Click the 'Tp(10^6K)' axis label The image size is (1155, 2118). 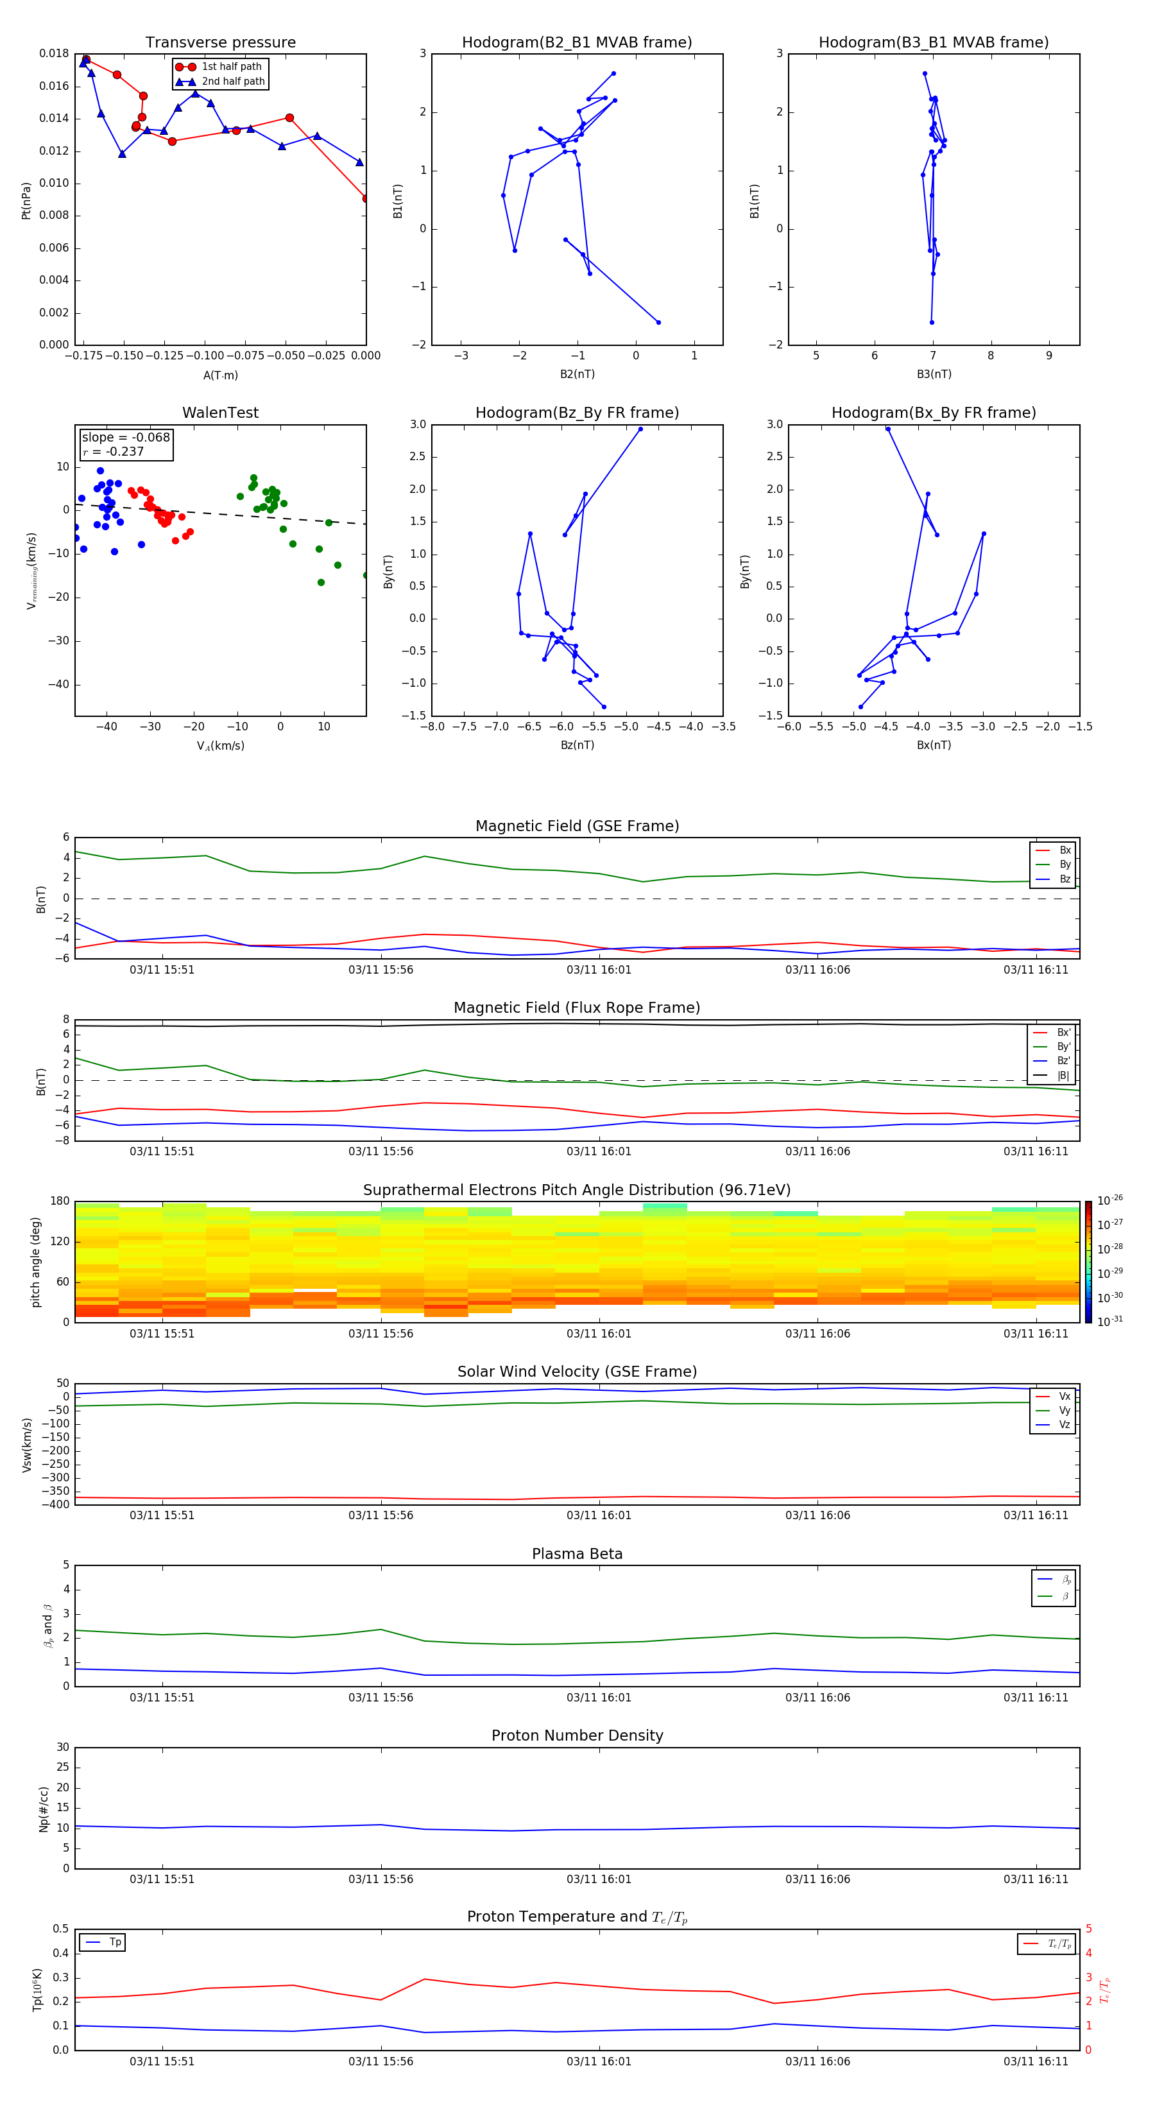point(38,1989)
